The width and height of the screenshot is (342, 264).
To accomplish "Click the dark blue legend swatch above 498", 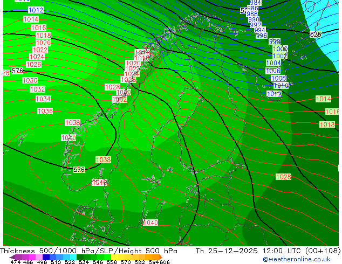I will tap(46, 257).
